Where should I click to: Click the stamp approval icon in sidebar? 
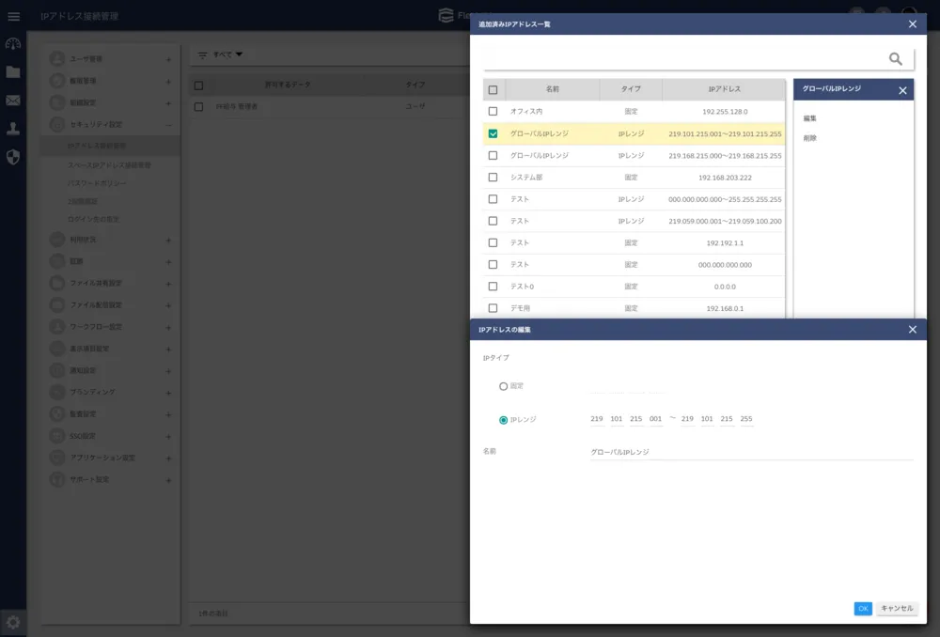click(13, 129)
